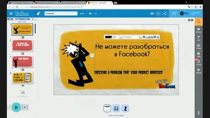Image resolution: width=210 pixels, height=118 pixels.
Task: Add a slide with panel plus button
Action: tap(33, 19)
